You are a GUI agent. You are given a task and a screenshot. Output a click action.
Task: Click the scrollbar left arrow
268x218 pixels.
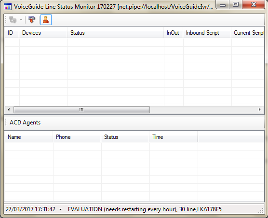point(9,109)
